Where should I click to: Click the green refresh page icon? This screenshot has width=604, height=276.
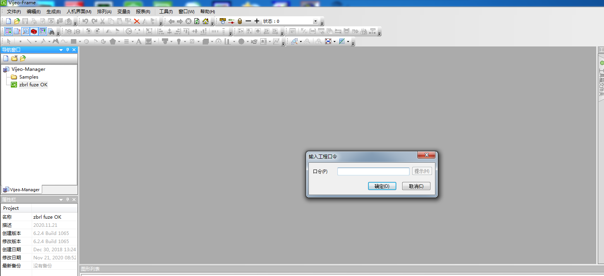(x=197, y=21)
